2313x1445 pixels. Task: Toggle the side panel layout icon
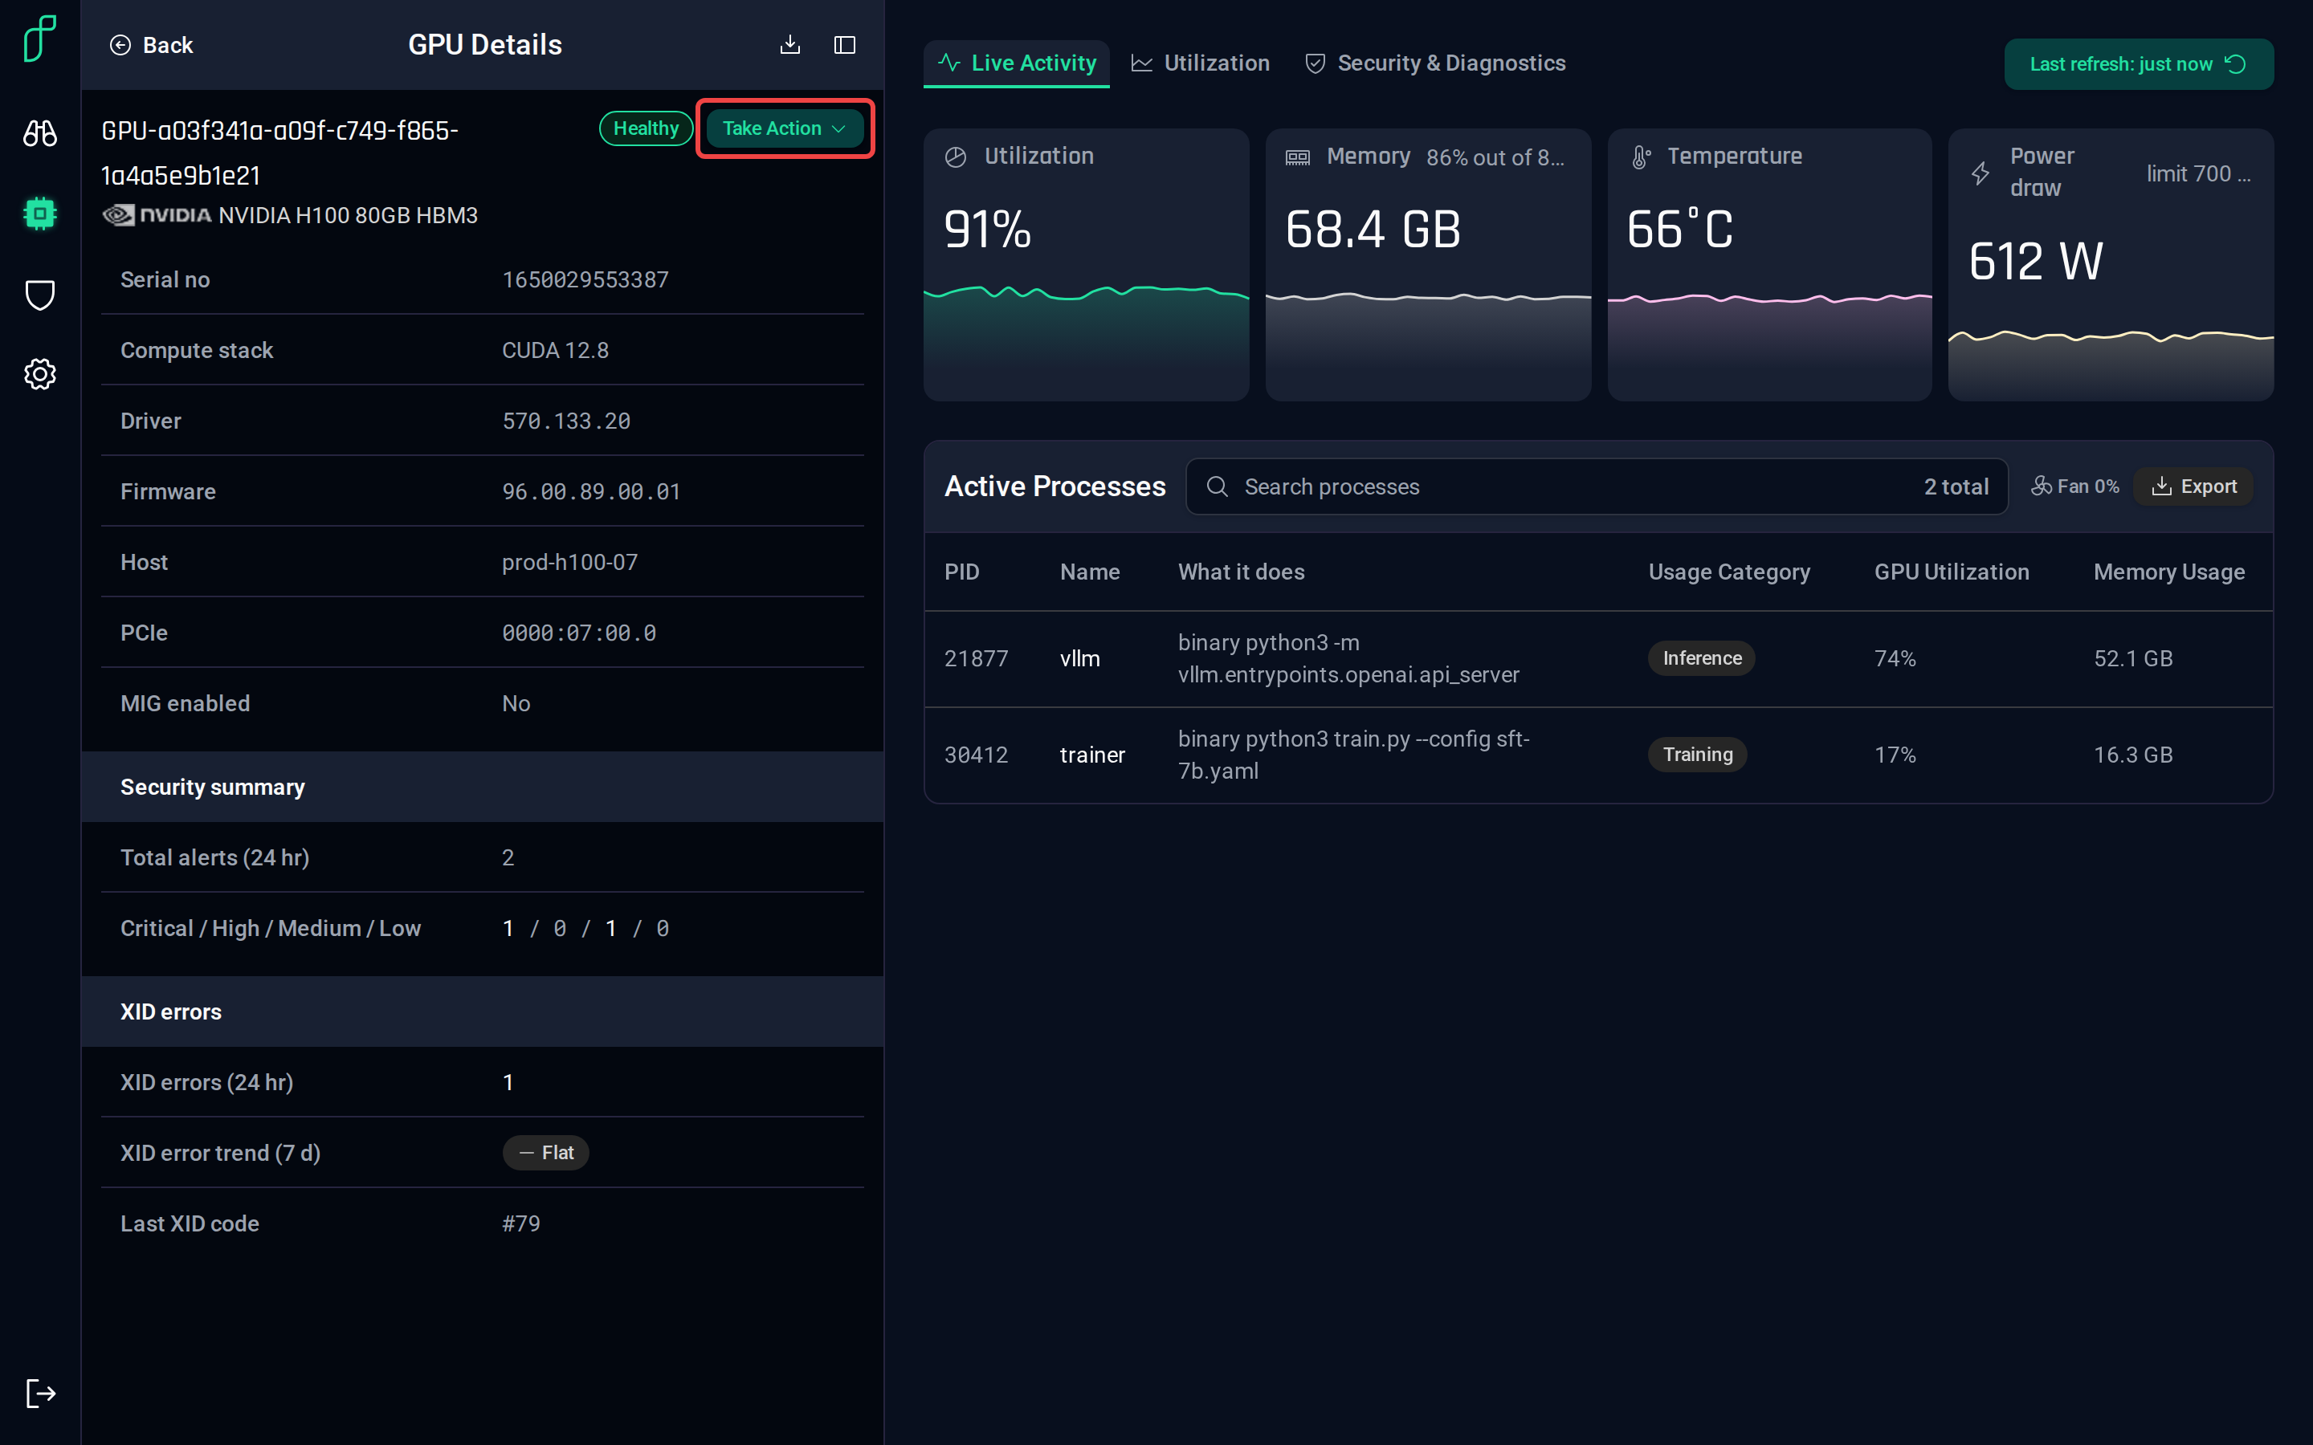pyautogui.click(x=844, y=45)
